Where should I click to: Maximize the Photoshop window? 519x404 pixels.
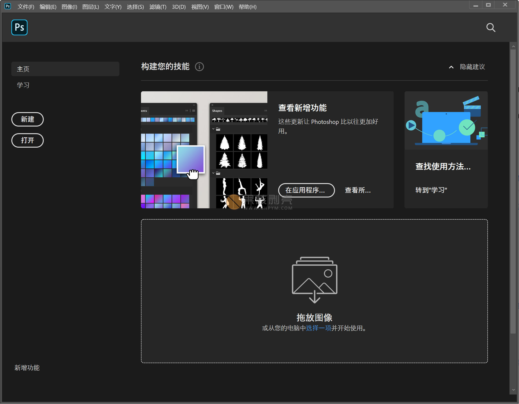(x=488, y=5)
